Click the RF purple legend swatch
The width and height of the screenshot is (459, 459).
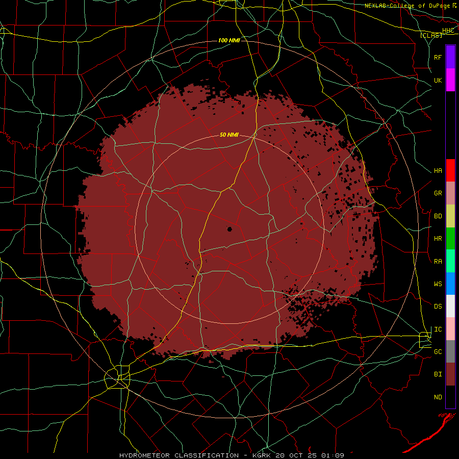pyautogui.click(x=450, y=57)
